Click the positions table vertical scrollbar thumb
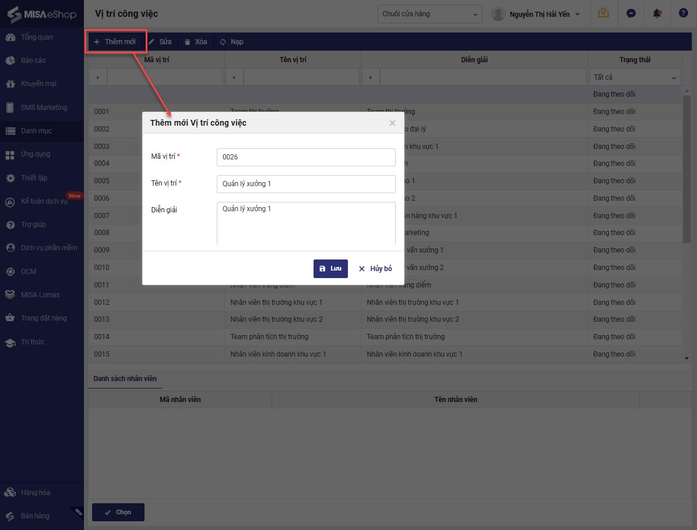 [x=687, y=169]
